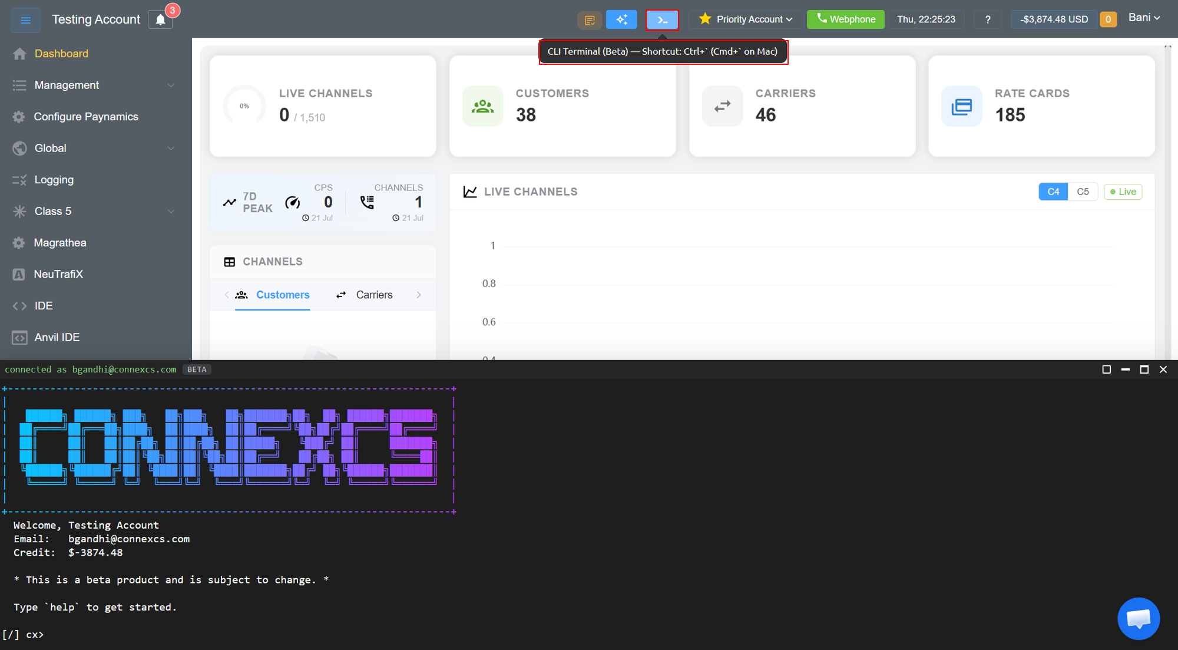Click the CHANNELS panel heading
The height and width of the screenshot is (650, 1178).
pos(273,262)
